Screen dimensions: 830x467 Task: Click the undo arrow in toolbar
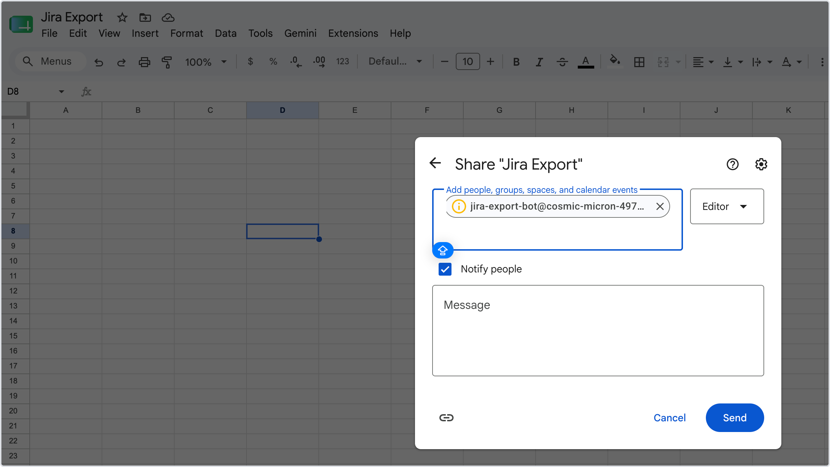point(99,62)
